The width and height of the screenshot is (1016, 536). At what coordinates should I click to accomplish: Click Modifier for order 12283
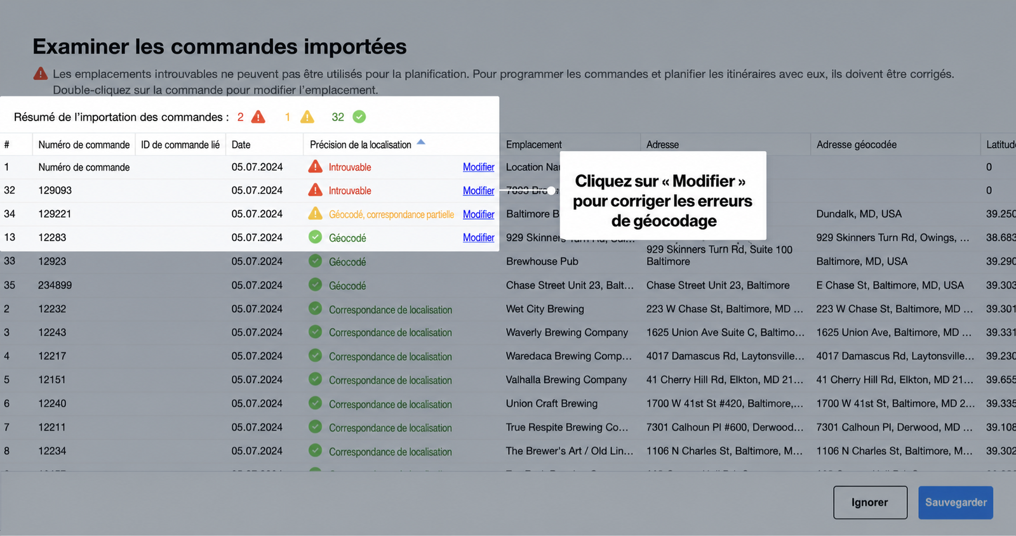(x=478, y=237)
